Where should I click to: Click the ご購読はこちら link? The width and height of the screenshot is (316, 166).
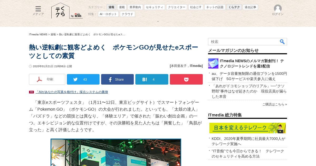275,104
